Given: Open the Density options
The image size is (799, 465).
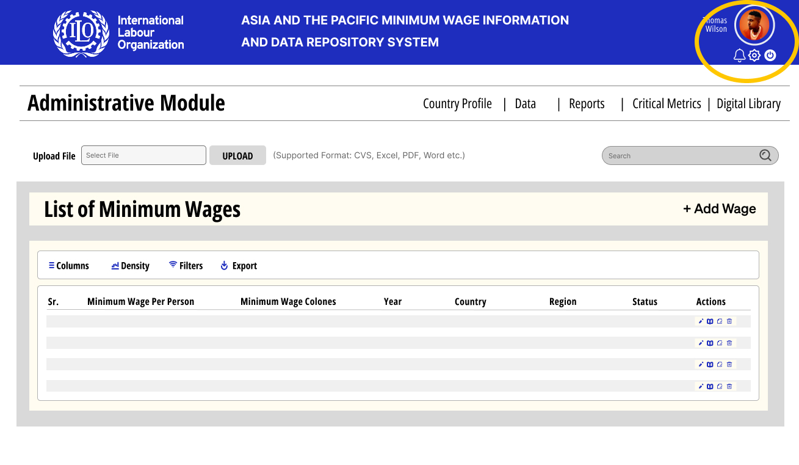Looking at the screenshot, I should click(x=131, y=266).
